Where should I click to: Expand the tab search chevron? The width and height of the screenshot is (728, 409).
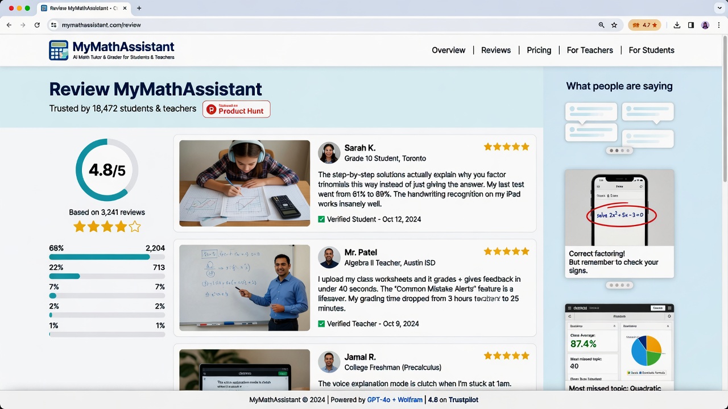(719, 8)
